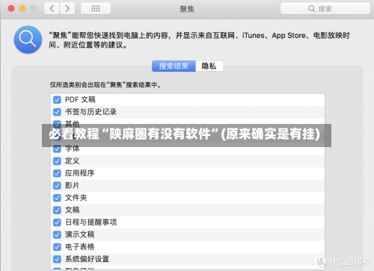This screenshot has width=374, height=271.
Task: Click the blue Spotlight magnifier icon
Action: point(28,40)
